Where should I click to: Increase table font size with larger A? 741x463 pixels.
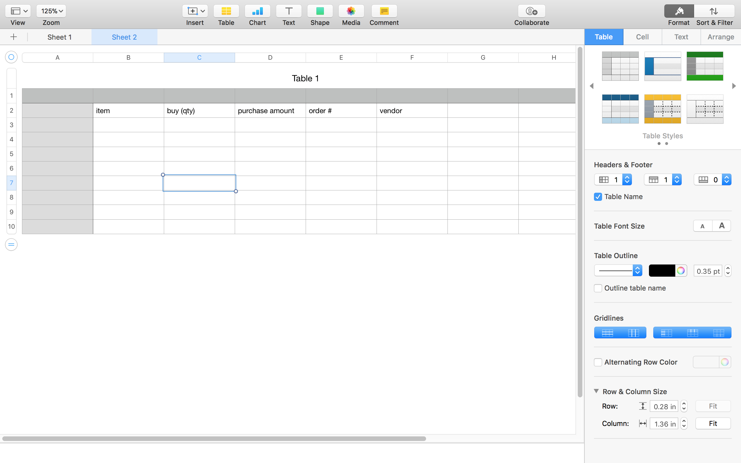[721, 226]
